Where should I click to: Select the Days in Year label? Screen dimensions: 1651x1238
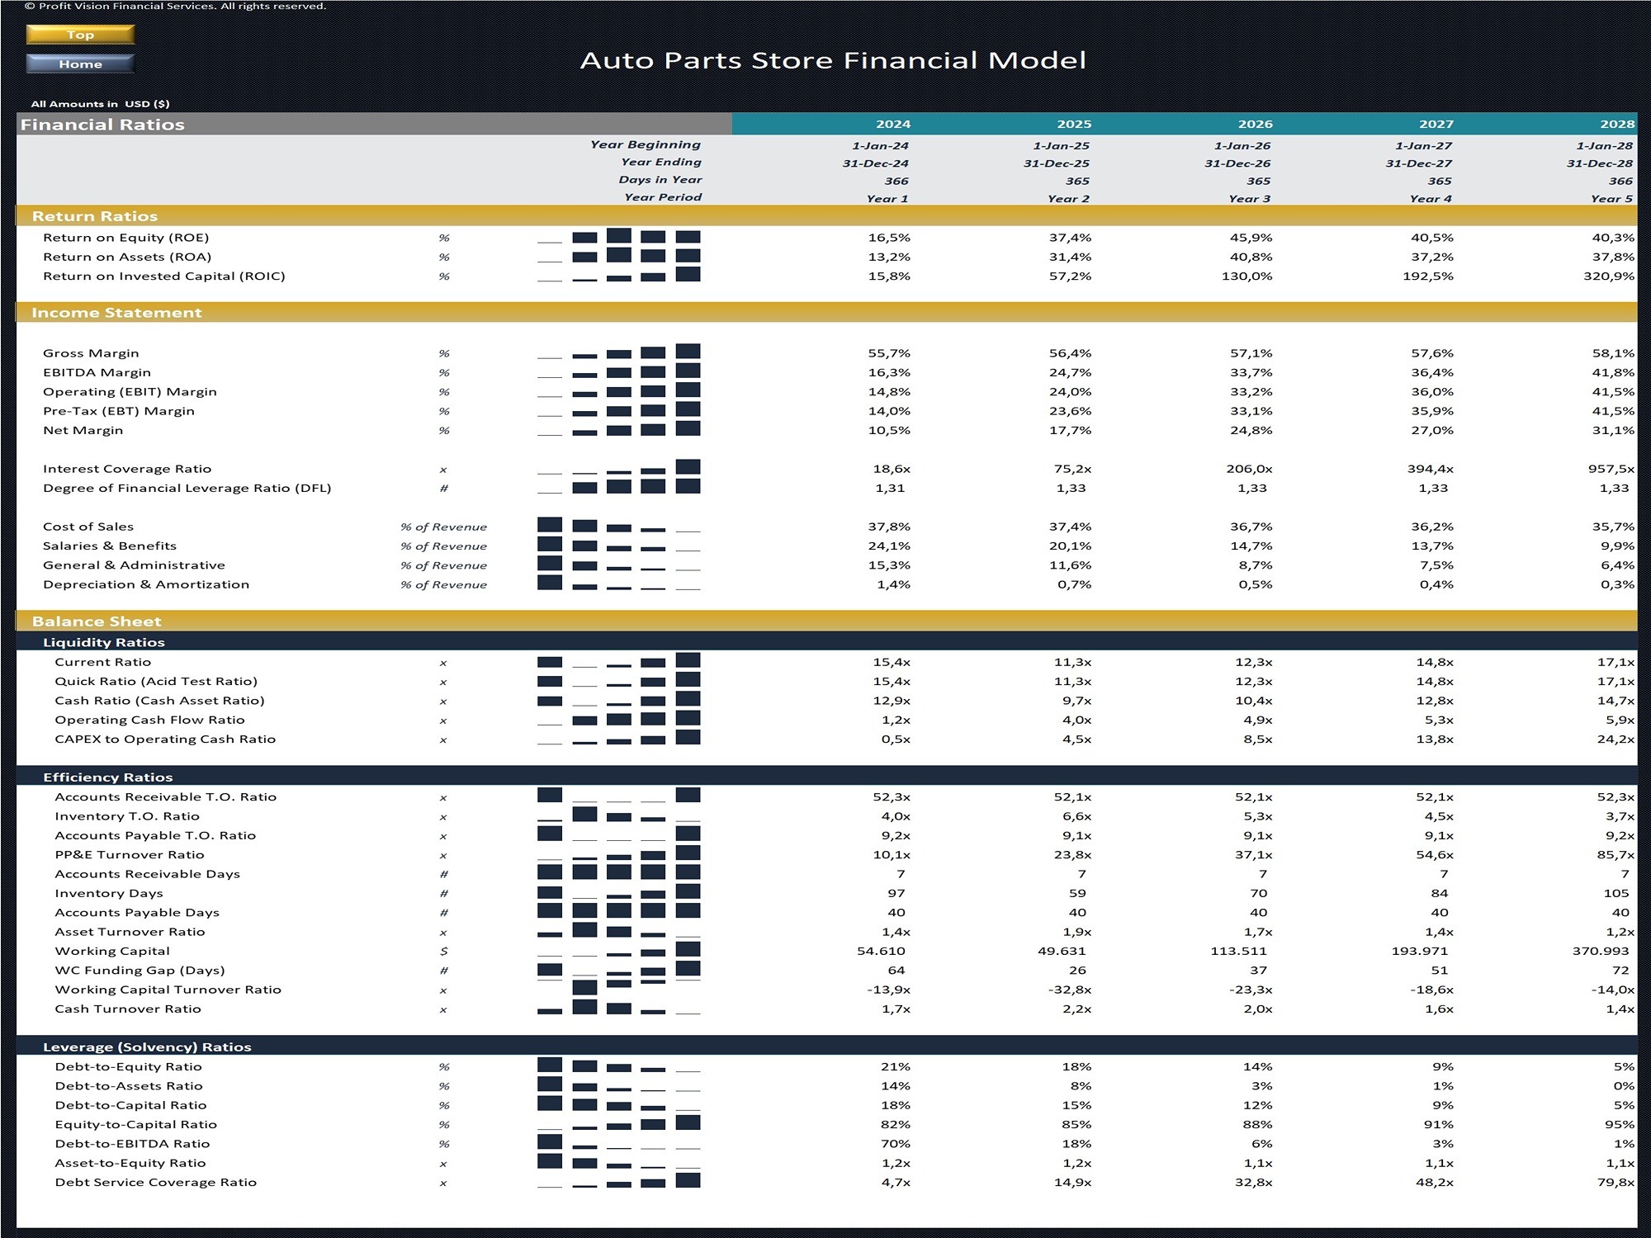[x=660, y=179]
